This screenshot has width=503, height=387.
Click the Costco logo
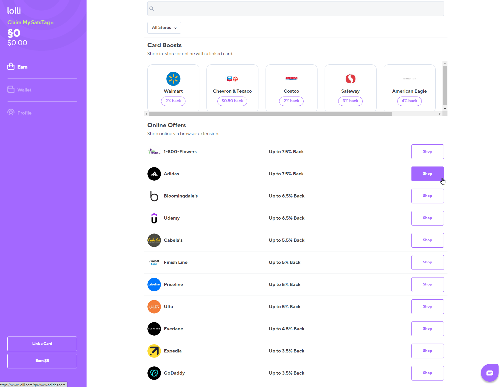292,79
